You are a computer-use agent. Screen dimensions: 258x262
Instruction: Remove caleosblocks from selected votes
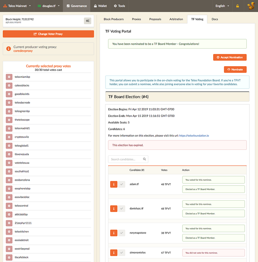pyautogui.click(x=9, y=86)
